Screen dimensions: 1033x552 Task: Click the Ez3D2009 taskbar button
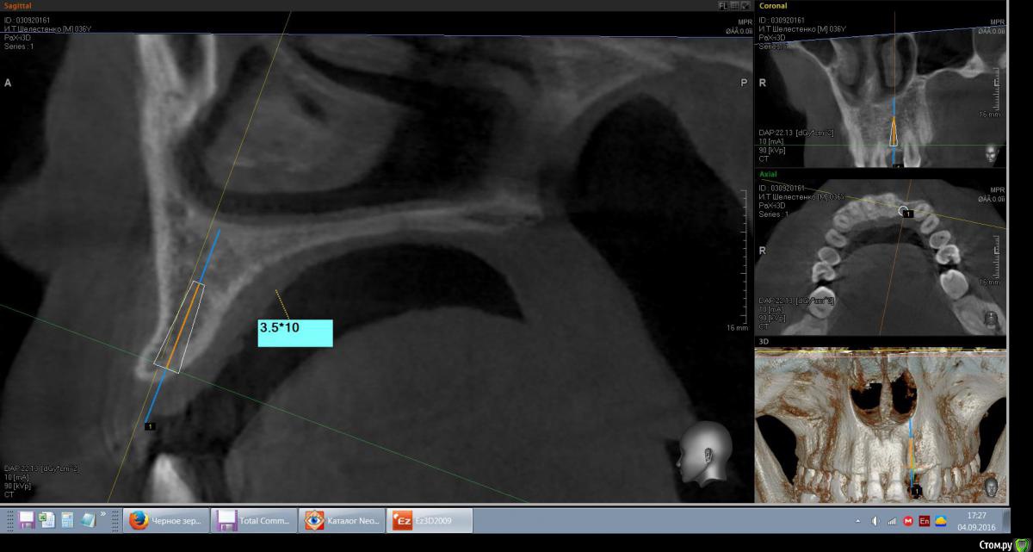tap(430, 520)
